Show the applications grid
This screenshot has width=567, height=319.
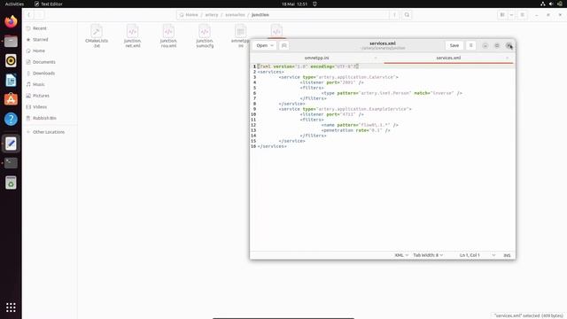point(11,307)
